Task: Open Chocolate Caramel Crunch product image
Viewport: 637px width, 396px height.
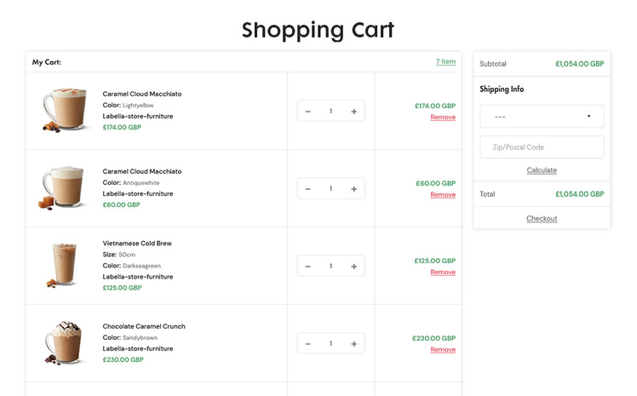Action: [x=64, y=342]
